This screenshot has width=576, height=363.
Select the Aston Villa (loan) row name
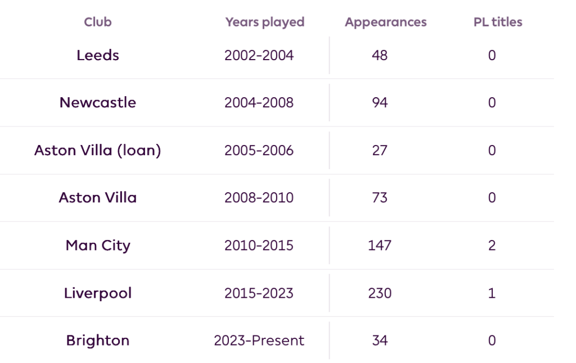click(x=98, y=150)
